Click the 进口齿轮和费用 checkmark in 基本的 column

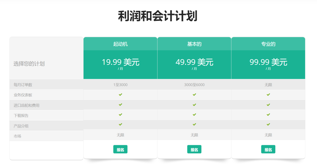194,105
